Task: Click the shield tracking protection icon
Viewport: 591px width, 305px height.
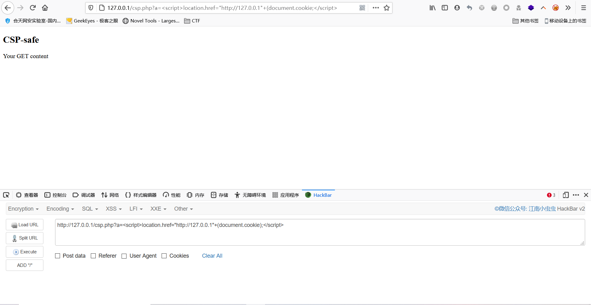Action: click(x=91, y=8)
